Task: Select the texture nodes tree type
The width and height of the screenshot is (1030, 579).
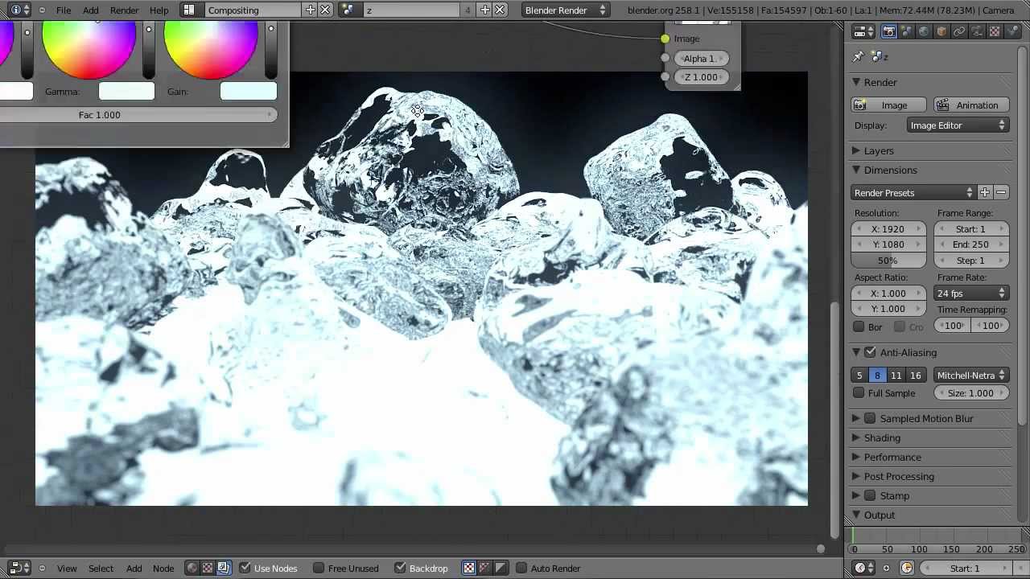Action: pos(208,568)
